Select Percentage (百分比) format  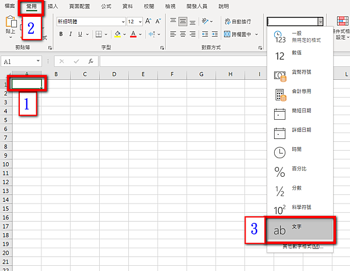point(300,172)
